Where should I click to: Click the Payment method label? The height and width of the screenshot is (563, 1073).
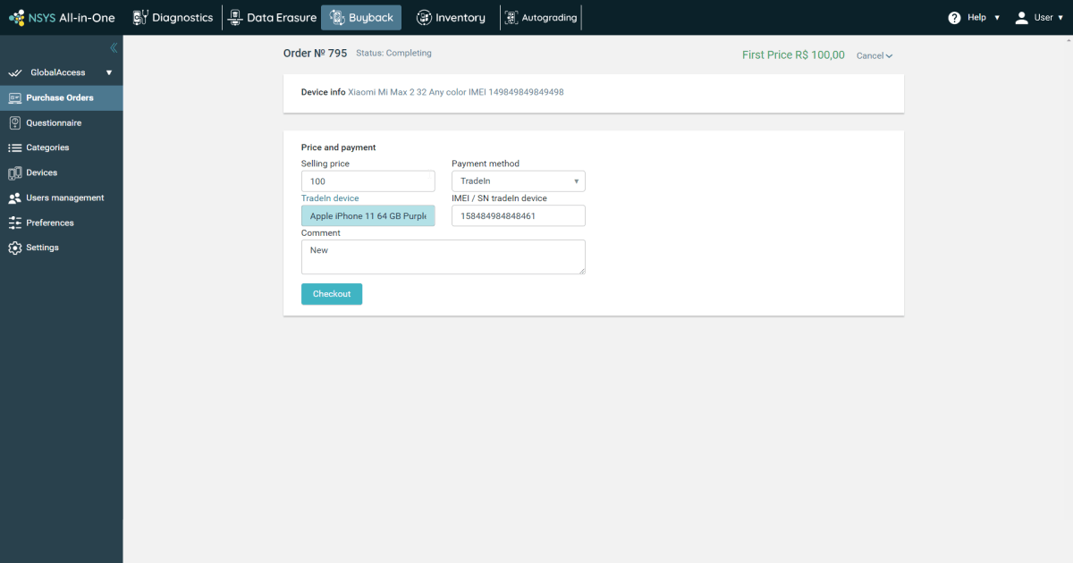486,164
